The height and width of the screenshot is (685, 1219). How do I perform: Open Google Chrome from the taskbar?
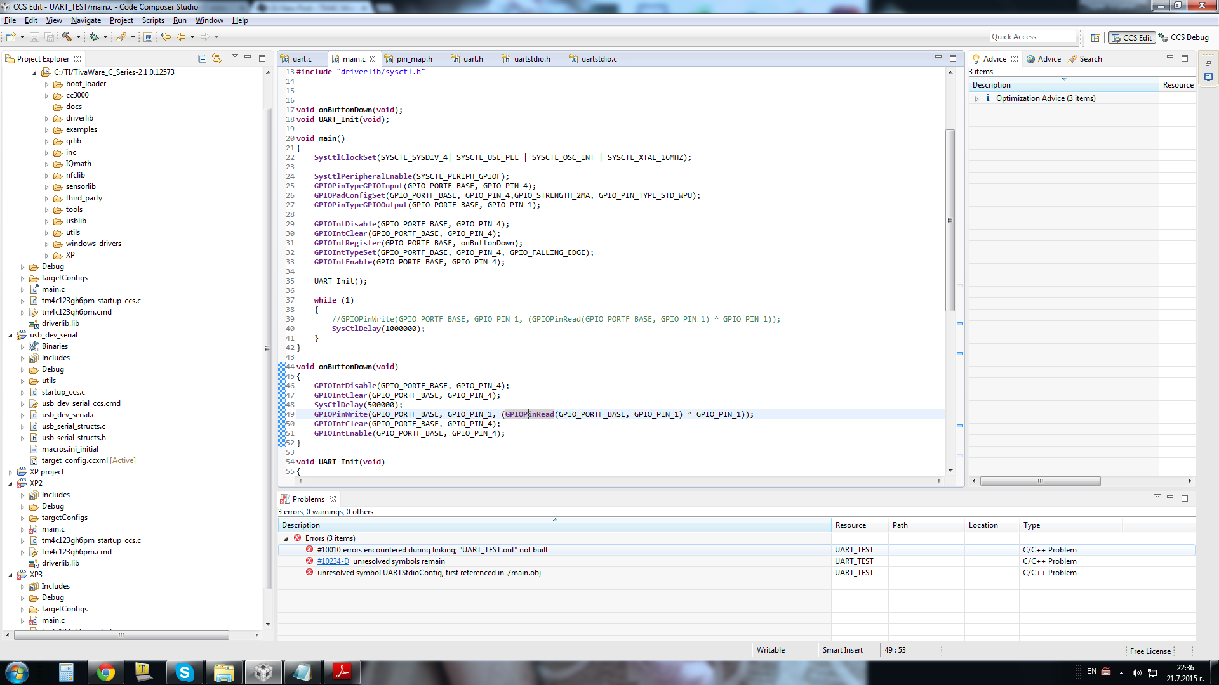point(105,672)
